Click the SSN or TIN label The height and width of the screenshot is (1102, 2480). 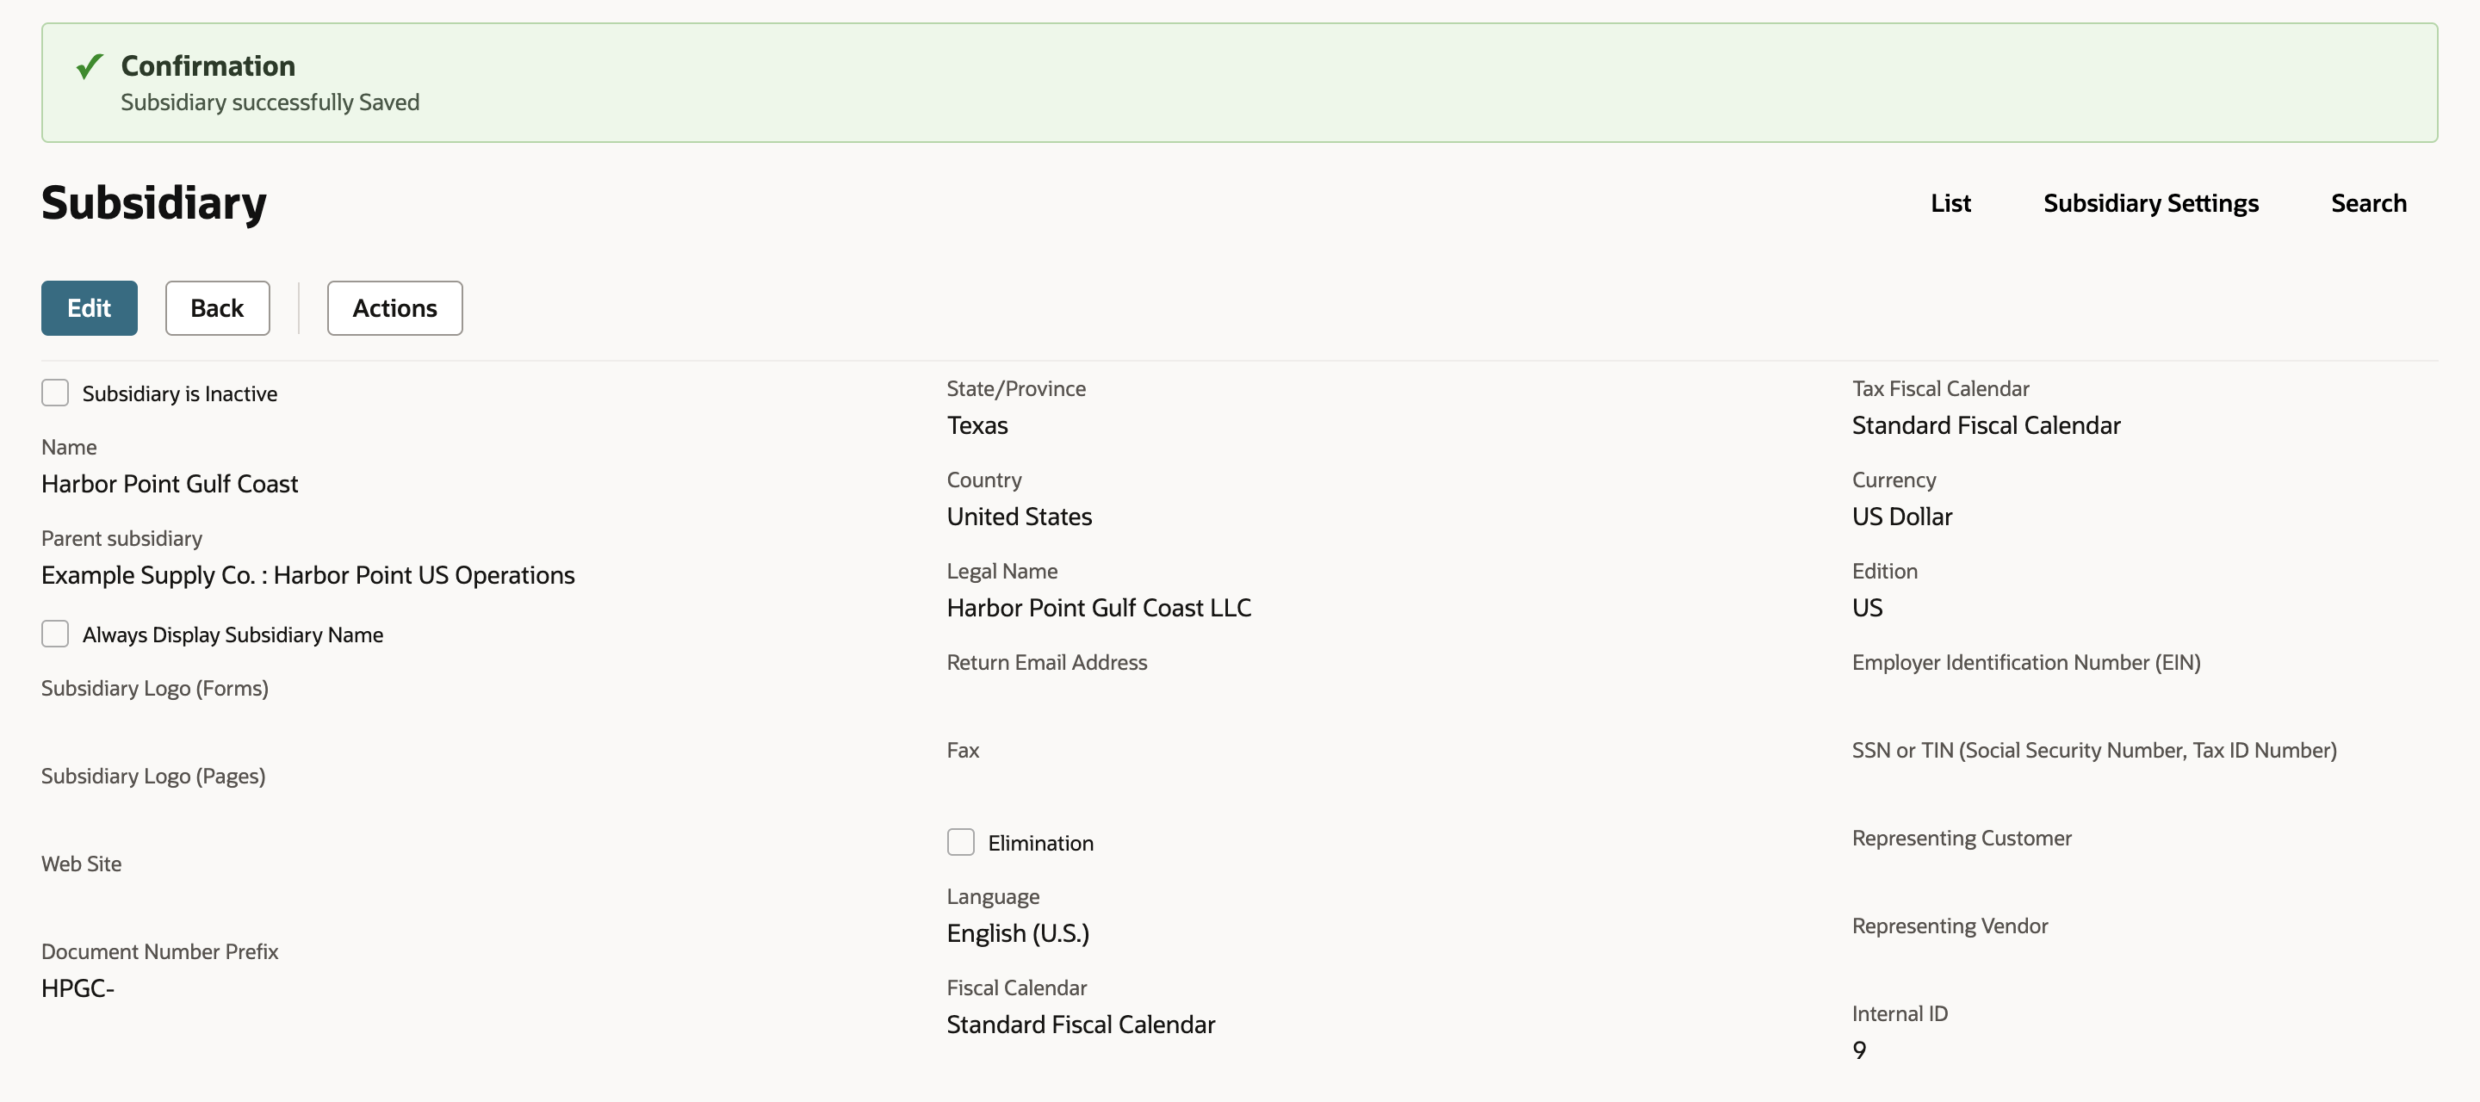click(2094, 750)
